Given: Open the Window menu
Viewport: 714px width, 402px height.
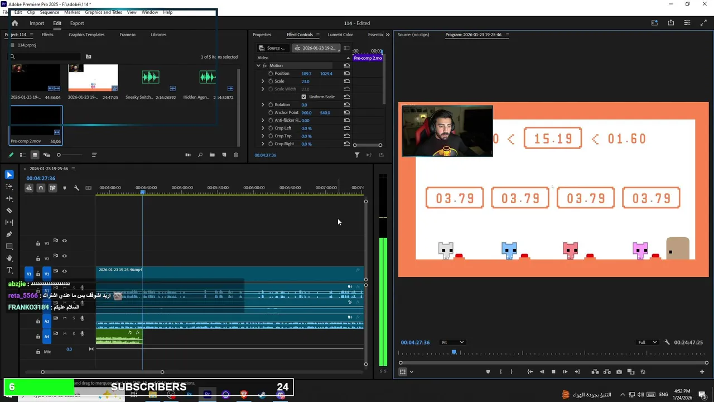Looking at the screenshot, I should coord(149,12).
